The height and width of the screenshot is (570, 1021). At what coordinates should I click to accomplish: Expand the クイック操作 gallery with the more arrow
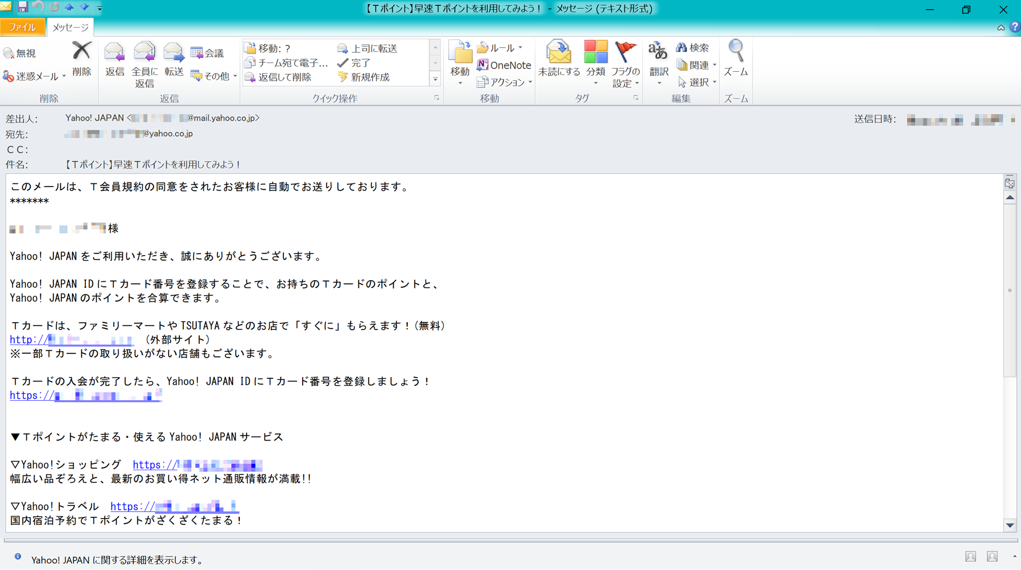pyautogui.click(x=435, y=79)
